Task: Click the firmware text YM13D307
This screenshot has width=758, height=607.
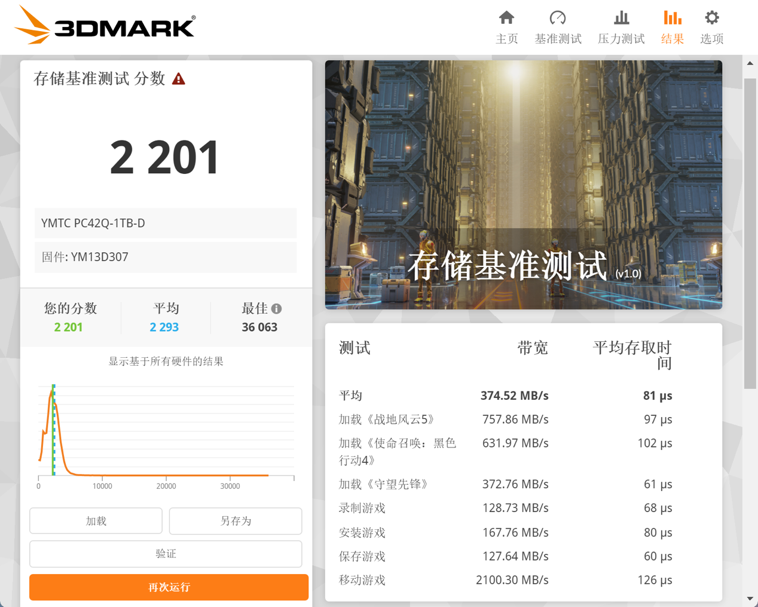Action: tap(99, 257)
